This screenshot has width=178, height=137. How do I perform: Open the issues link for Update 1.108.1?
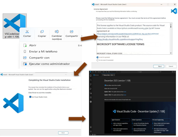125,92
